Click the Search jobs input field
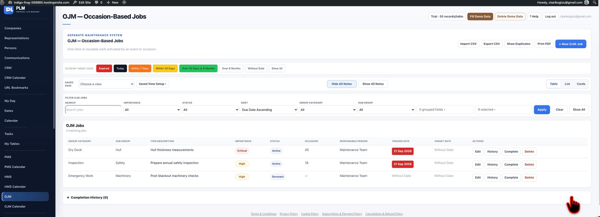 [93, 110]
